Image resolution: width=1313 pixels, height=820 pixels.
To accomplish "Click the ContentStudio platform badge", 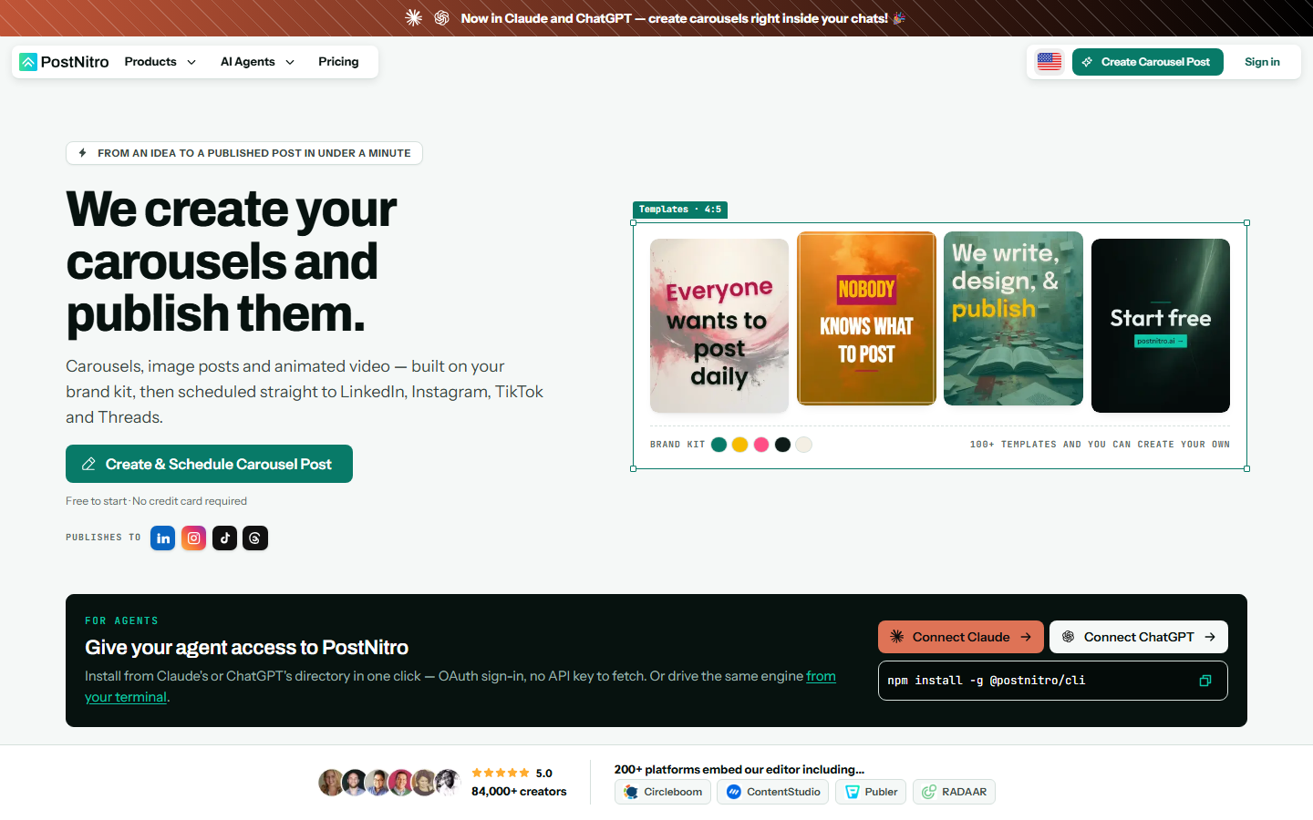I will (x=773, y=792).
